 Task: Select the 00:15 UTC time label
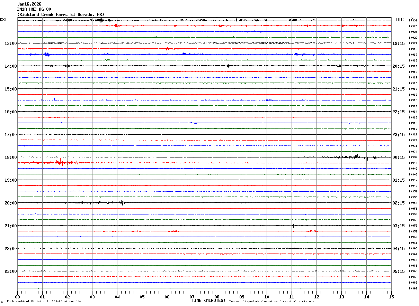click(399, 157)
